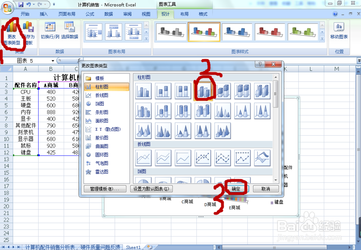Open the 插入 ribbon tab
Screen dimensions: 361x250
[44, 14]
